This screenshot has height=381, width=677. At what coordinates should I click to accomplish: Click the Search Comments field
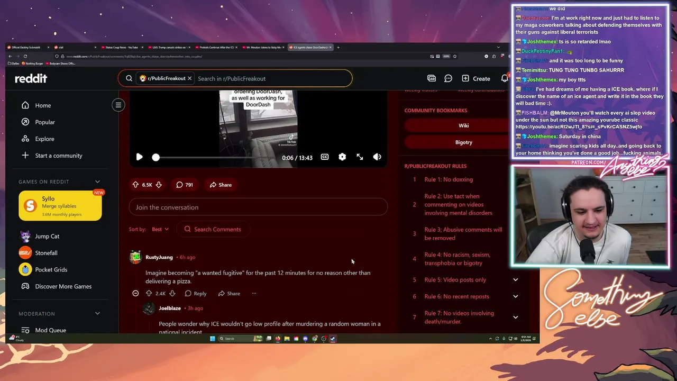pos(213,229)
